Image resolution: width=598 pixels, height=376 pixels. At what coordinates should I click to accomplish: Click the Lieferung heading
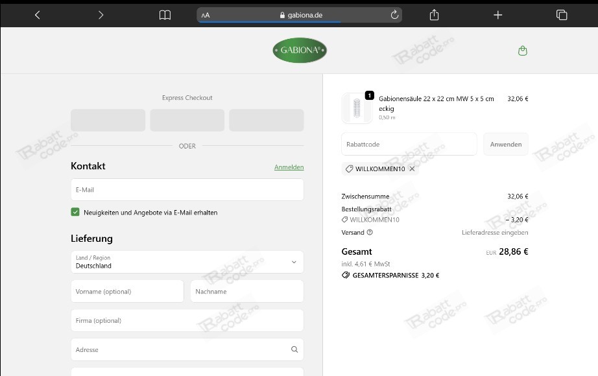[x=91, y=239]
